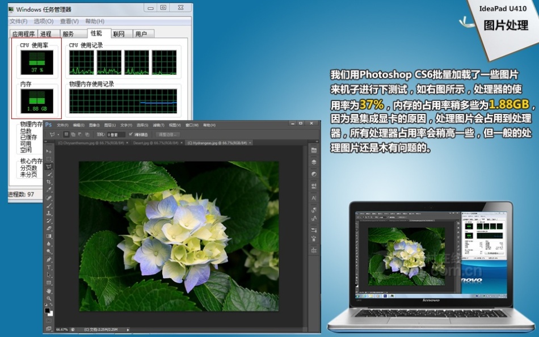Image resolution: width=539 pixels, height=337 pixels.
Task: Switch to the Chrysanthemum.jpg document tab
Action: 91,143
